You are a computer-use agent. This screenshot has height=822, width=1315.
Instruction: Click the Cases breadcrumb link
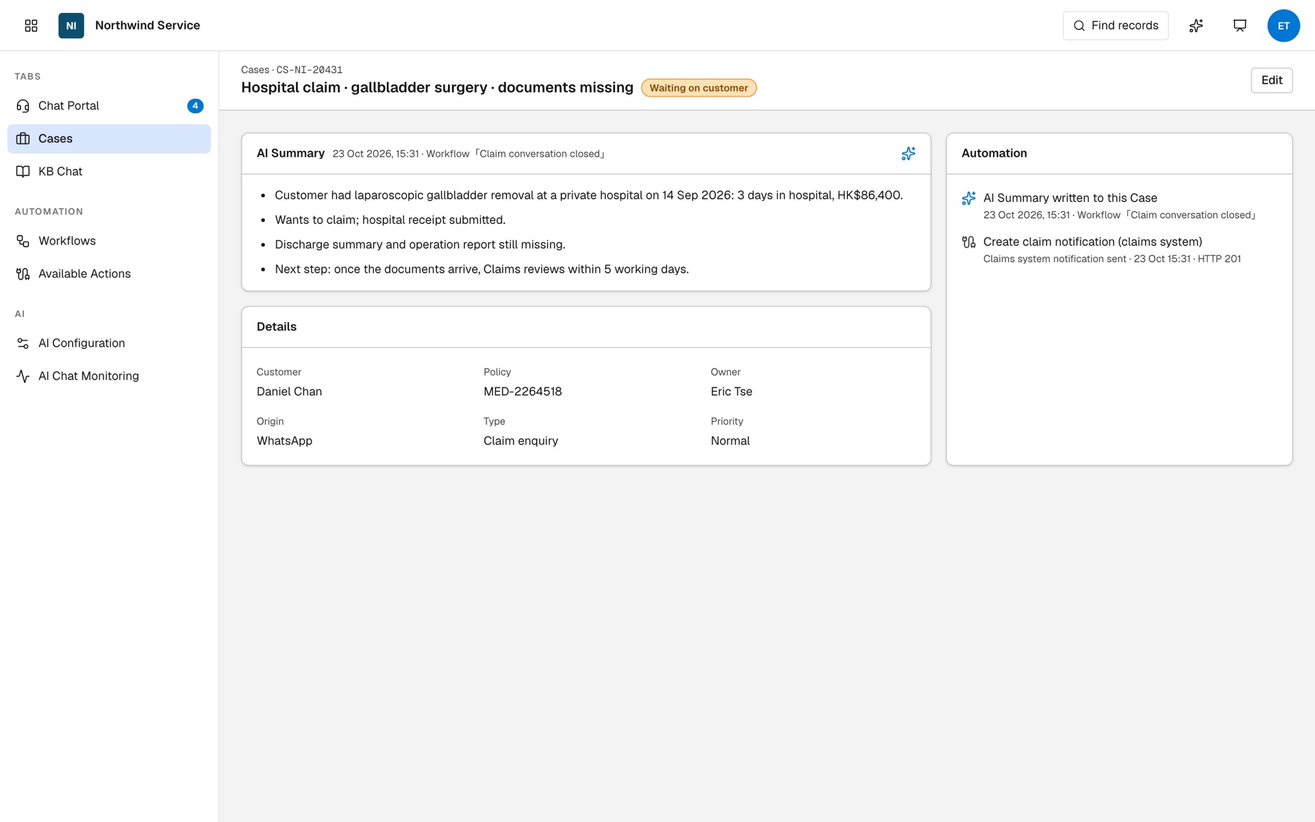pos(255,70)
